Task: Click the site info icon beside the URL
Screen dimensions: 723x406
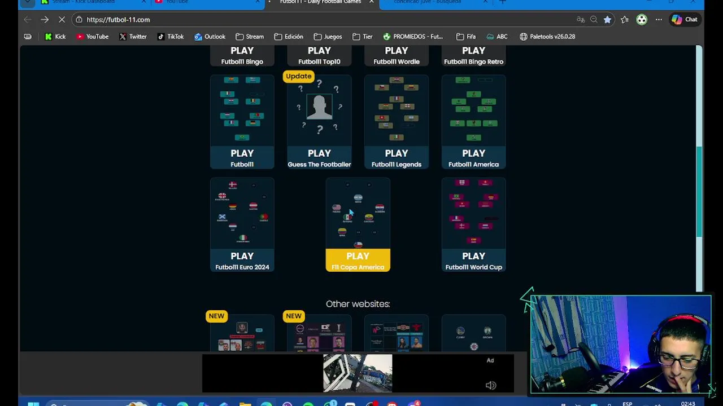Action: click(x=79, y=20)
